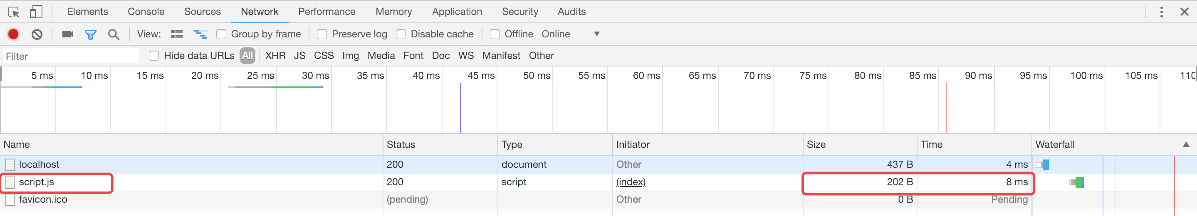The width and height of the screenshot is (1197, 216).
Task: Filter requests by Img
Action: coord(350,56)
